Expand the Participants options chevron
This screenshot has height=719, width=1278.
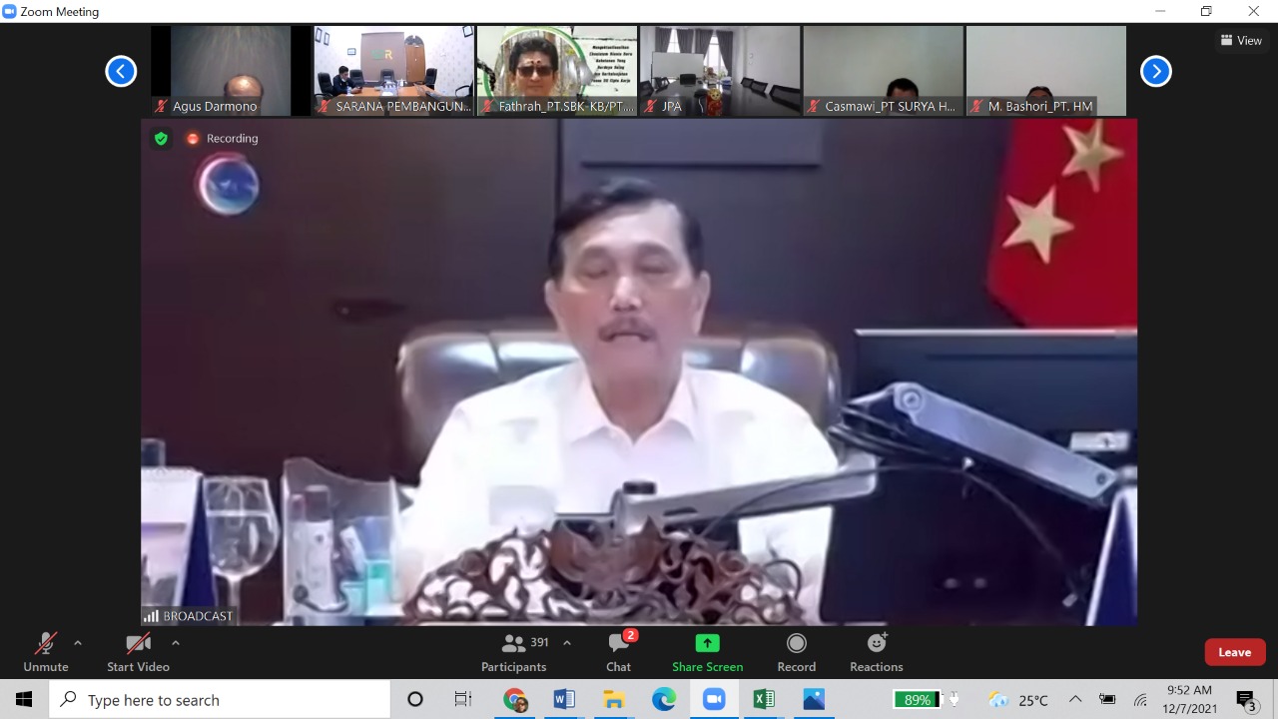[567, 643]
